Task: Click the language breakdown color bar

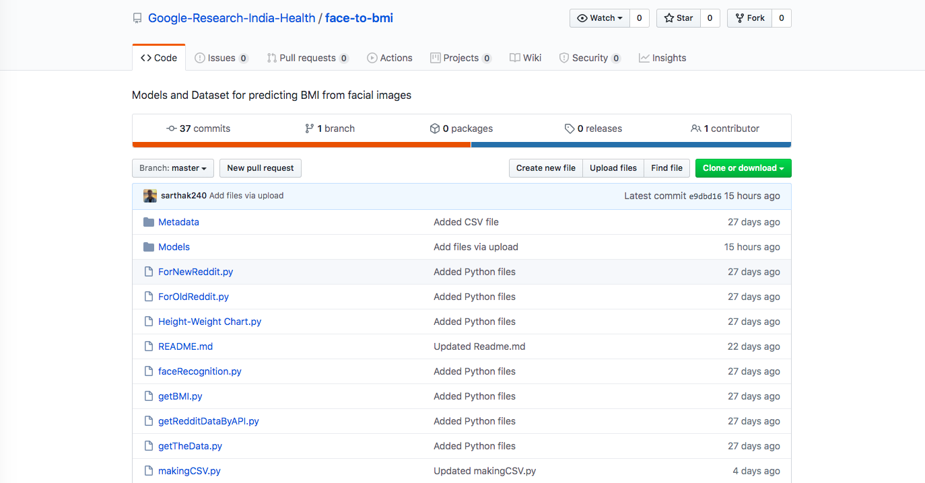Action: [462, 145]
